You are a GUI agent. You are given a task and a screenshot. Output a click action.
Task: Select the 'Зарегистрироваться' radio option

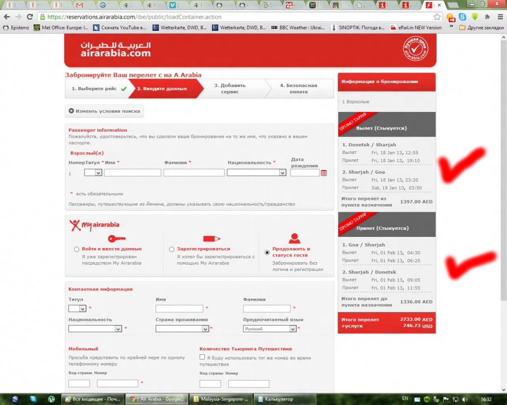[x=172, y=249]
